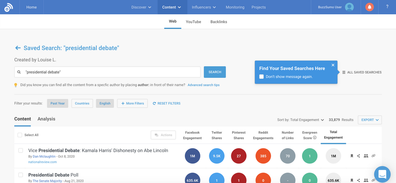
Task: Open the notifications bell
Action: (369, 7)
